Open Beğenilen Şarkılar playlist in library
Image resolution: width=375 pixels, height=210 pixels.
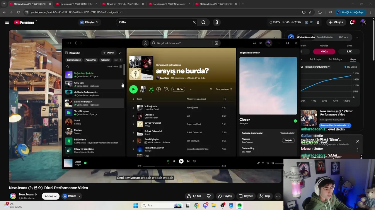94,75
